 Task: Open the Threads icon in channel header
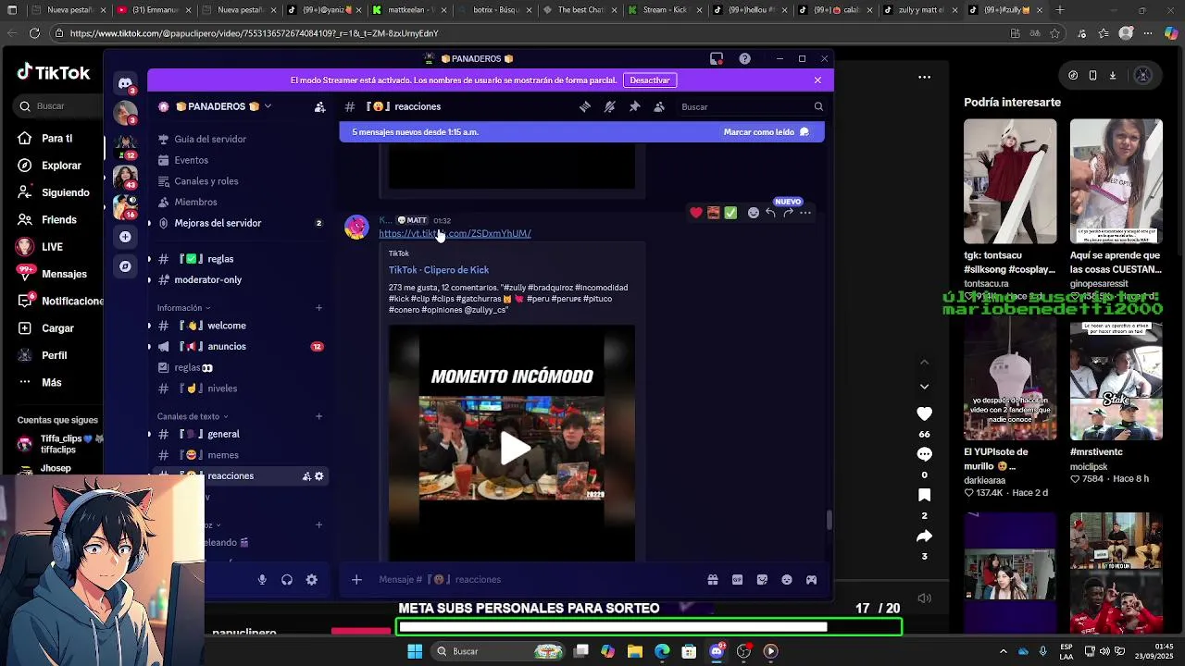pyautogui.click(x=585, y=106)
